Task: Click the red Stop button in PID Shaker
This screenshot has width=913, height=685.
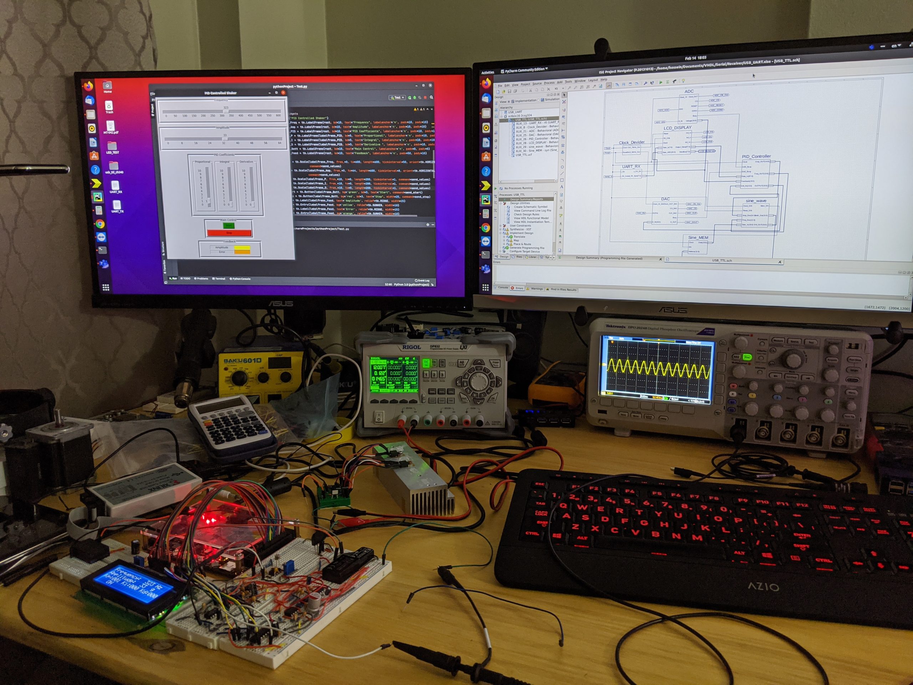Action: coord(229,233)
